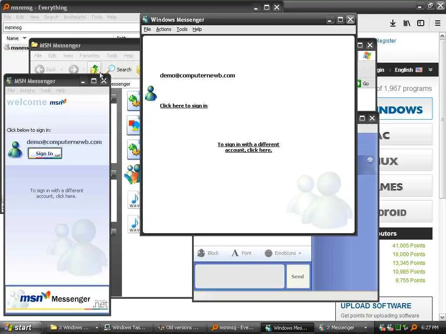This screenshot has height=334, width=446.
Task: Click the buddy icon beside Sign In button
Action: (x=15, y=150)
